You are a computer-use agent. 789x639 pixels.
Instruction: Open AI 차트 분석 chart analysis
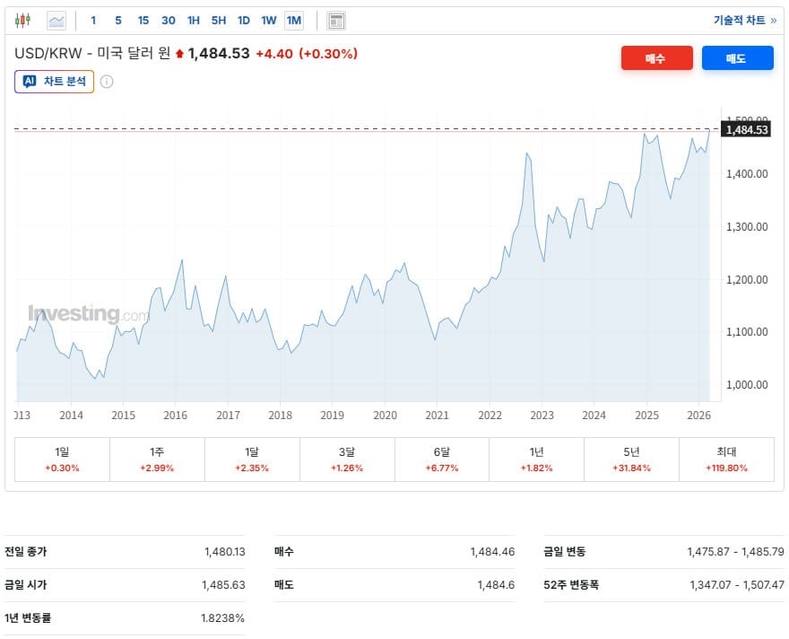pyautogui.click(x=55, y=82)
